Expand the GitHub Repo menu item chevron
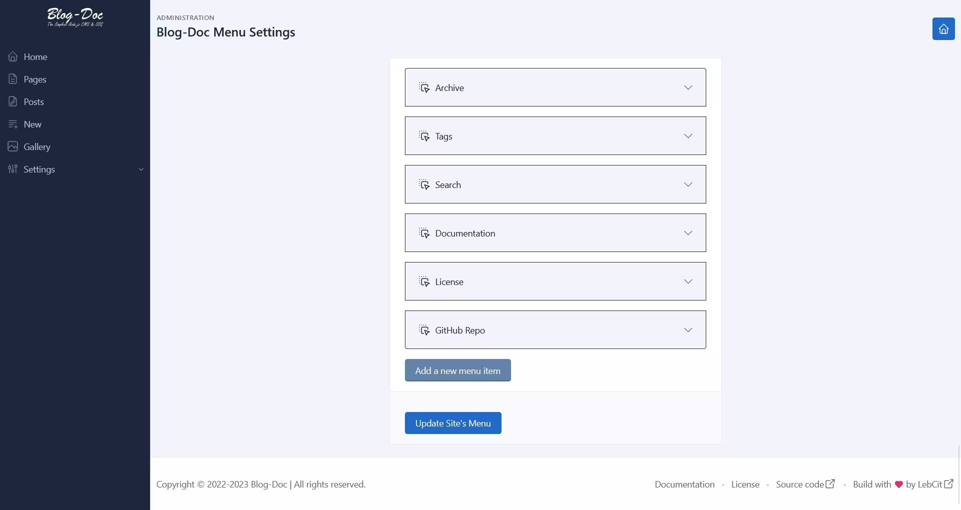Viewport: 961px width, 510px height. [x=688, y=330]
